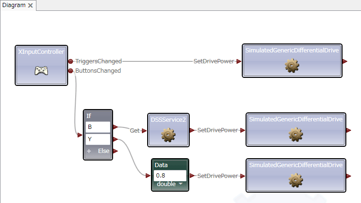Add a condition with the plus in If block
The image size is (361, 203).
pos(89,151)
